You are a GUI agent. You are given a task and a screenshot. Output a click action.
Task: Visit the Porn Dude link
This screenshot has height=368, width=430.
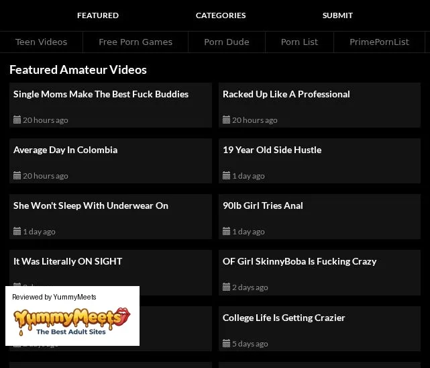click(x=227, y=42)
